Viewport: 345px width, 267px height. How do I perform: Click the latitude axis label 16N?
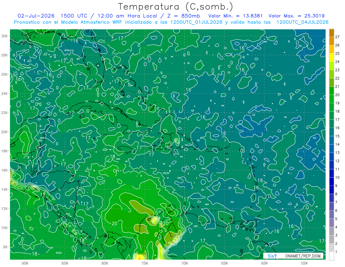pyautogui.click(x=4, y=170)
